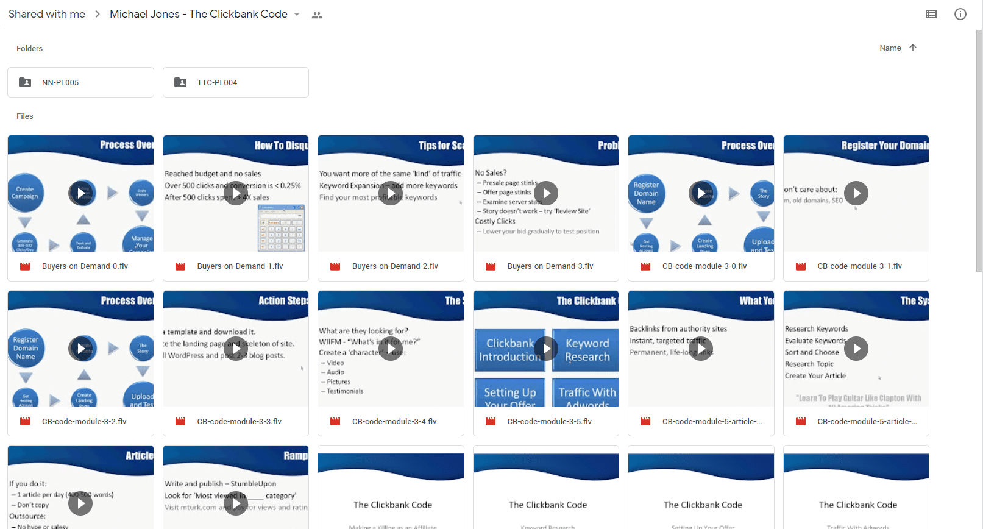Select the file name CB-code-module-3-5.flv

click(x=550, y=421)
